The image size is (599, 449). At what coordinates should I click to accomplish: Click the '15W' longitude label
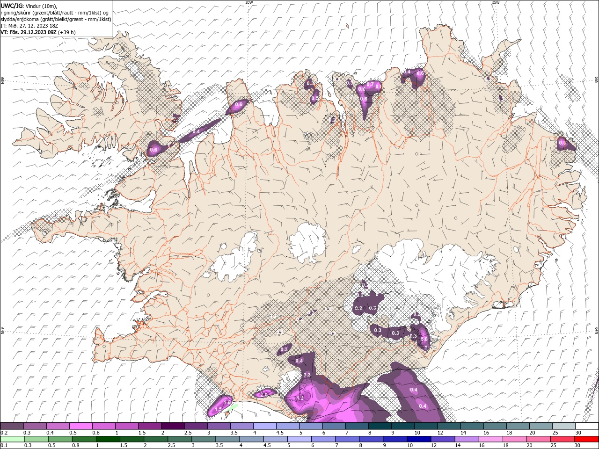tap(496, 2)
